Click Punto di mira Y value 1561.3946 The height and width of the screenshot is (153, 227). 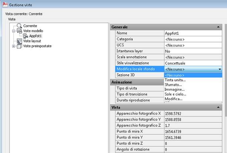click(x=193, y=137)
